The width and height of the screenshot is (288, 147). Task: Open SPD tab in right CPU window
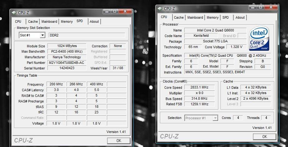(x=226, y=17)
